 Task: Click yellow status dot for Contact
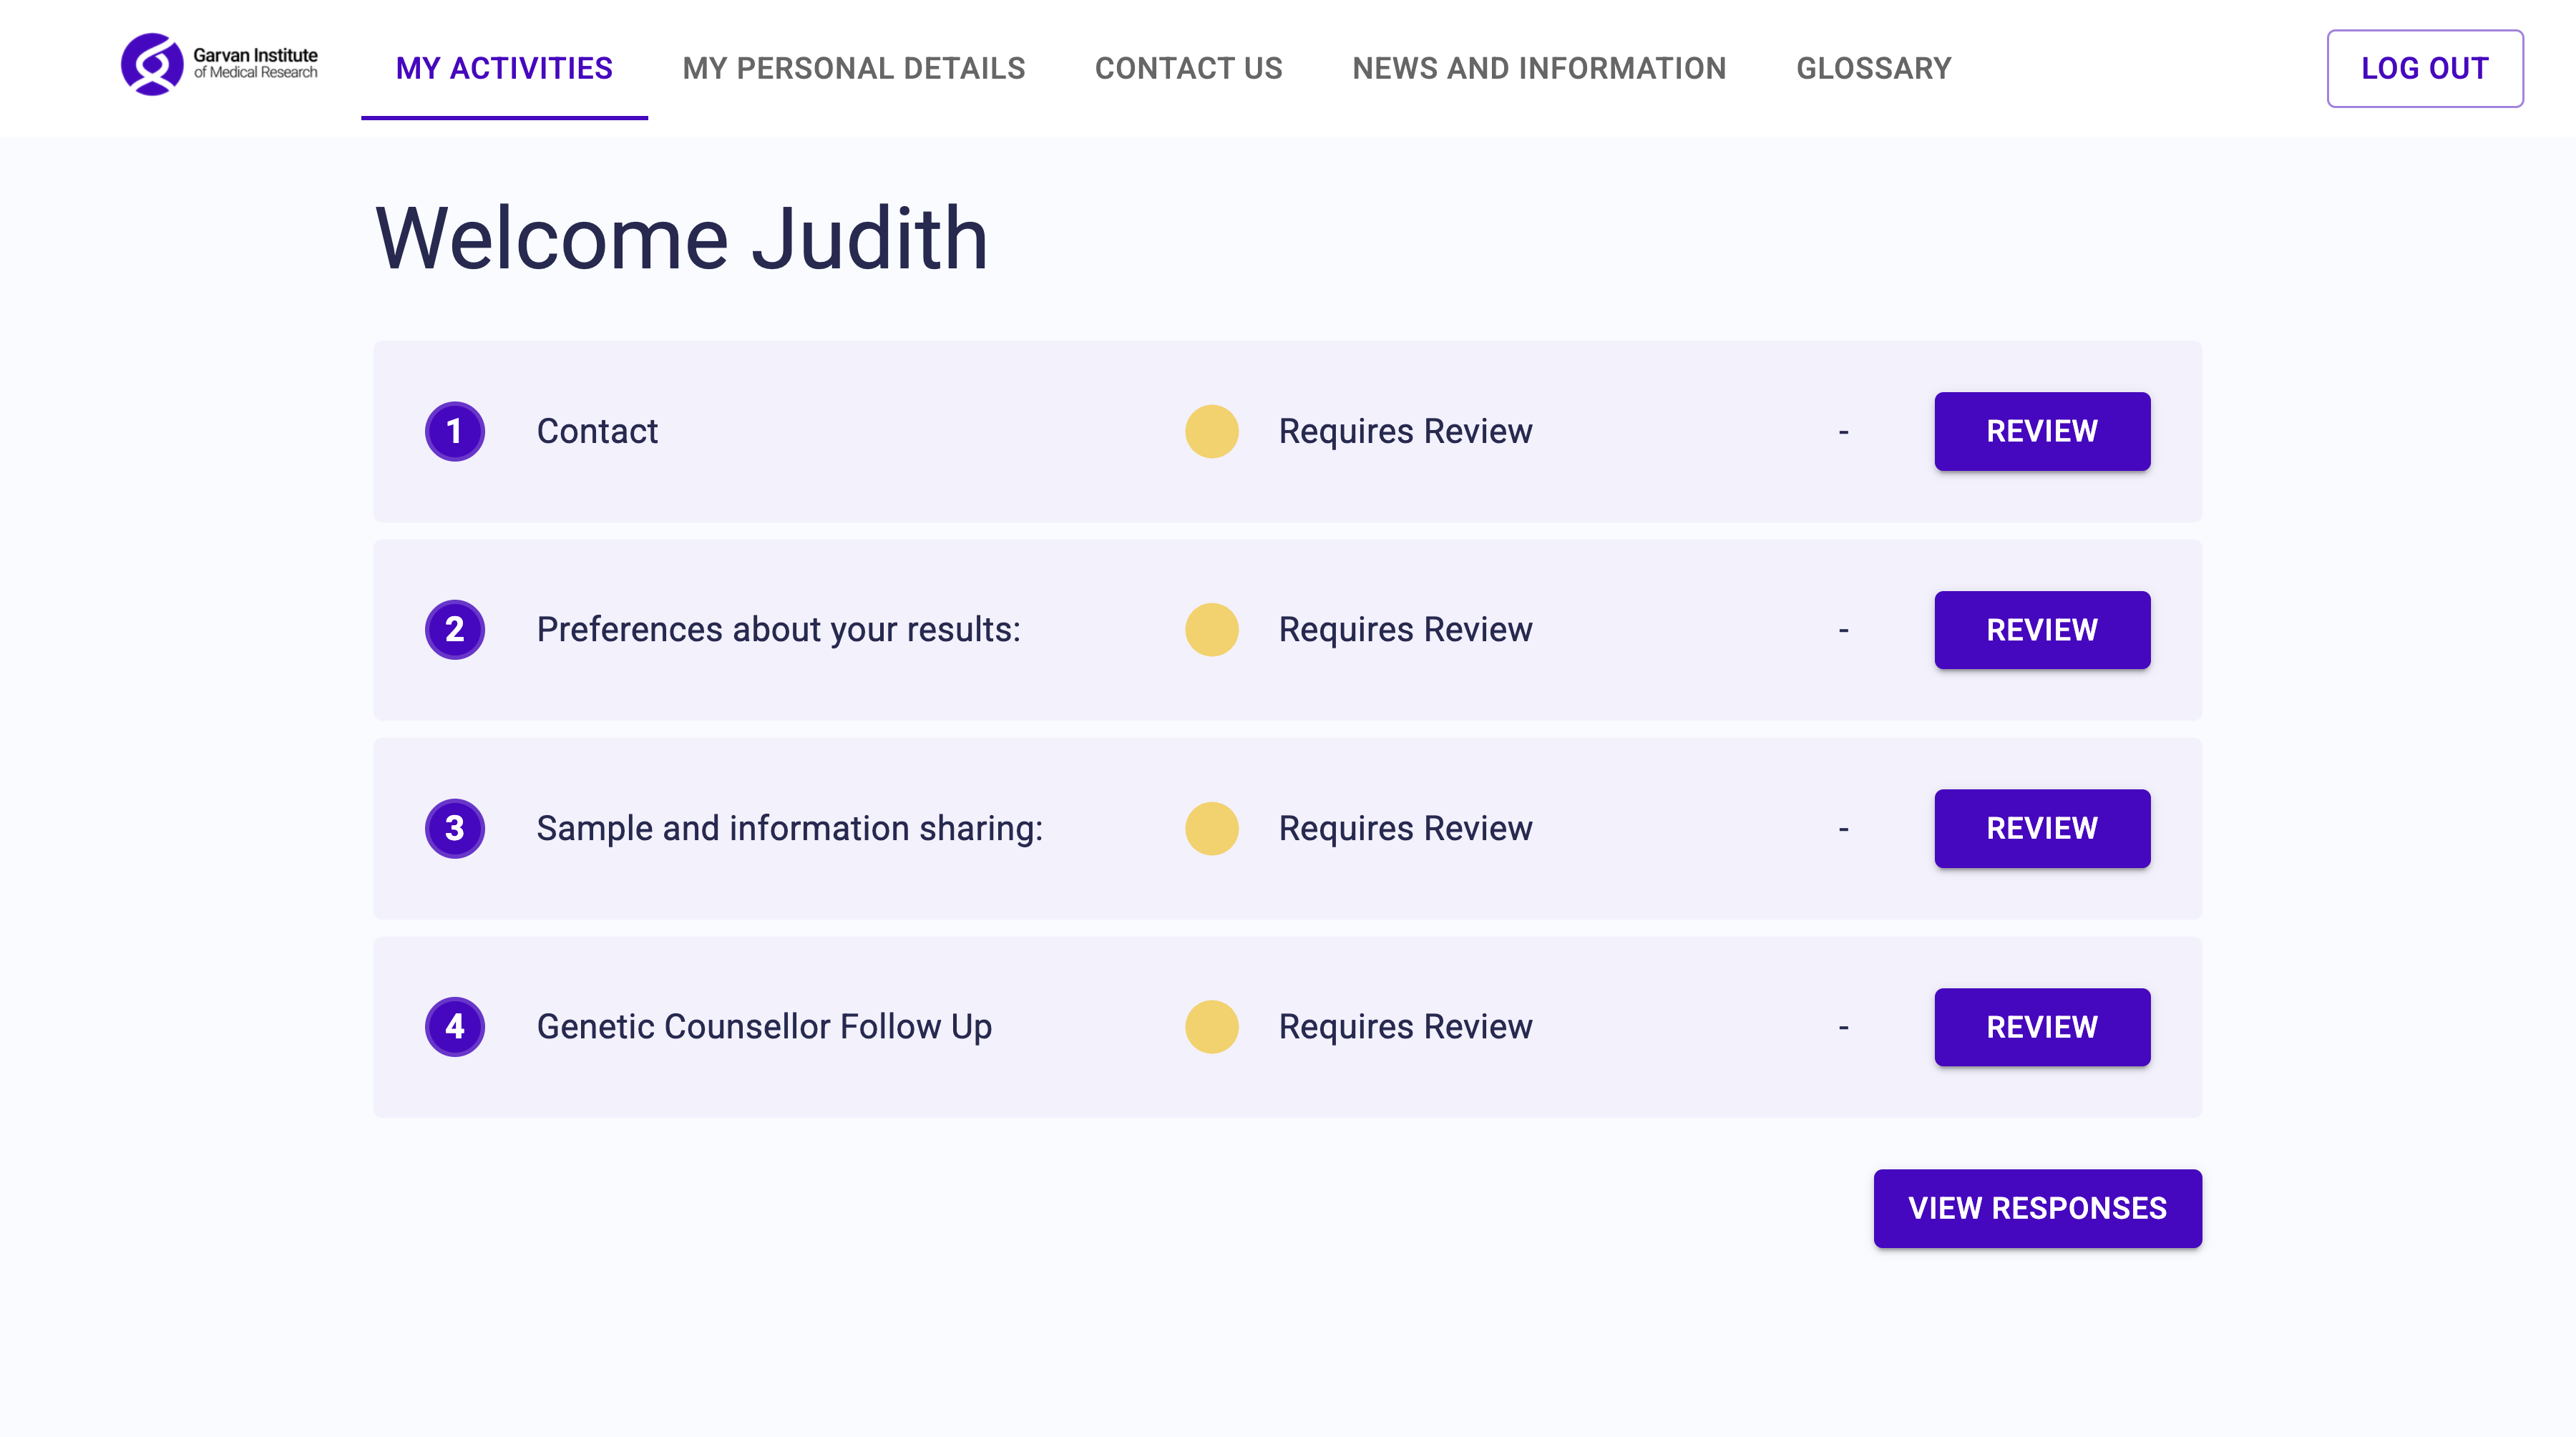(x=1211, y=431)
